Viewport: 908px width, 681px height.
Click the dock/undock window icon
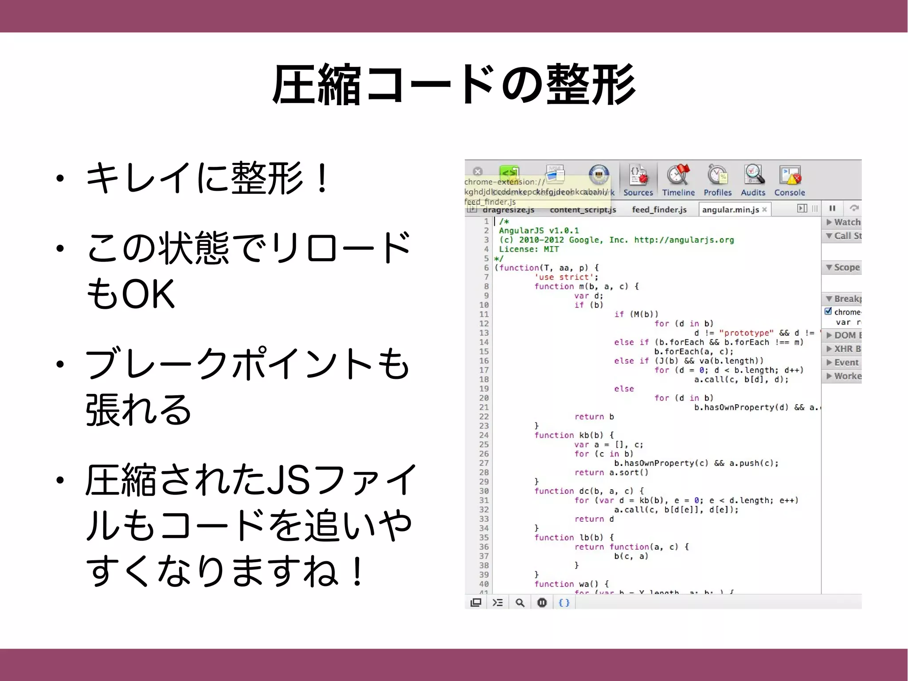(x=476, y=602)
